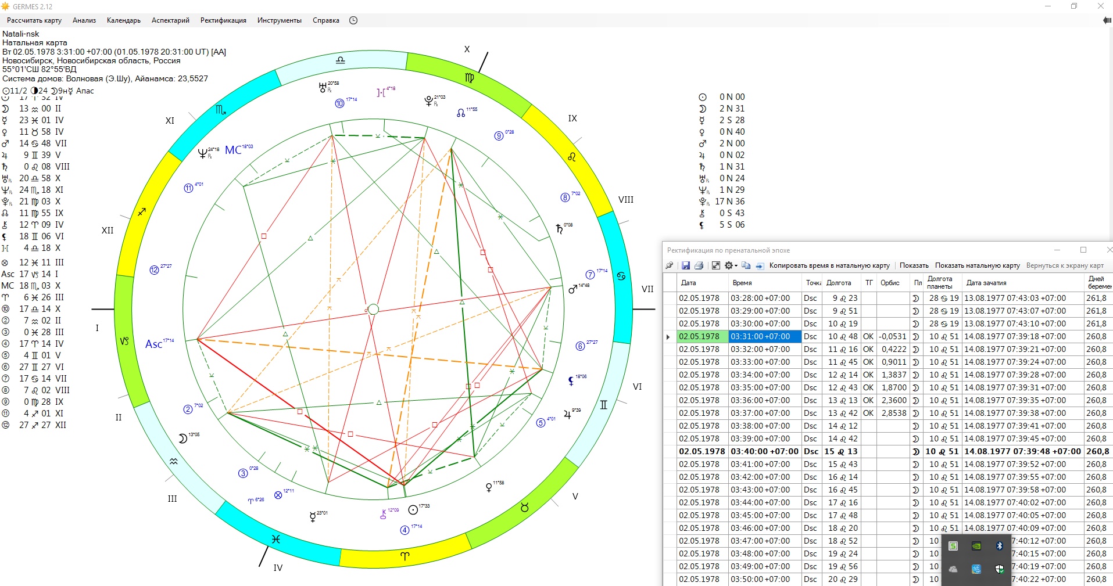Click Показать натальную карту button

click(977, 265)
